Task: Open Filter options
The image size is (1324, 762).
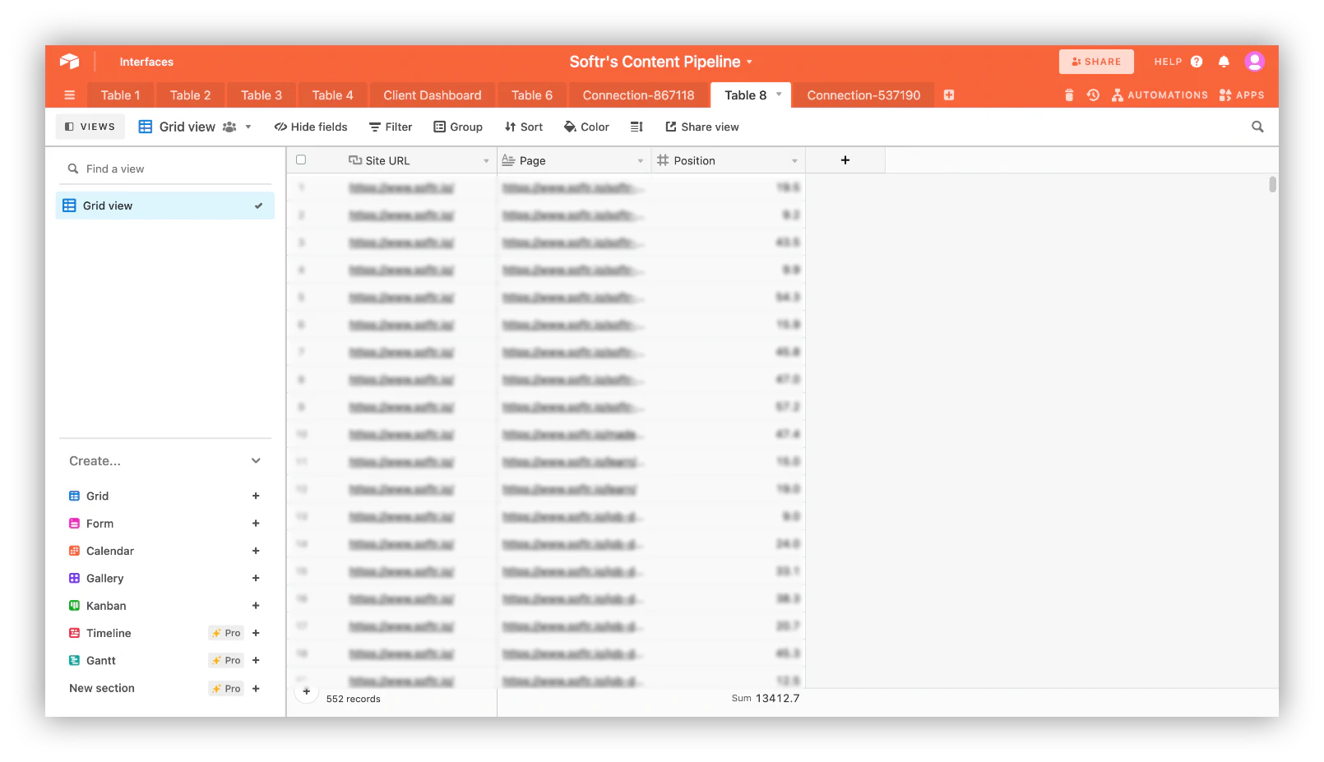Action: (x=391, y=127)
